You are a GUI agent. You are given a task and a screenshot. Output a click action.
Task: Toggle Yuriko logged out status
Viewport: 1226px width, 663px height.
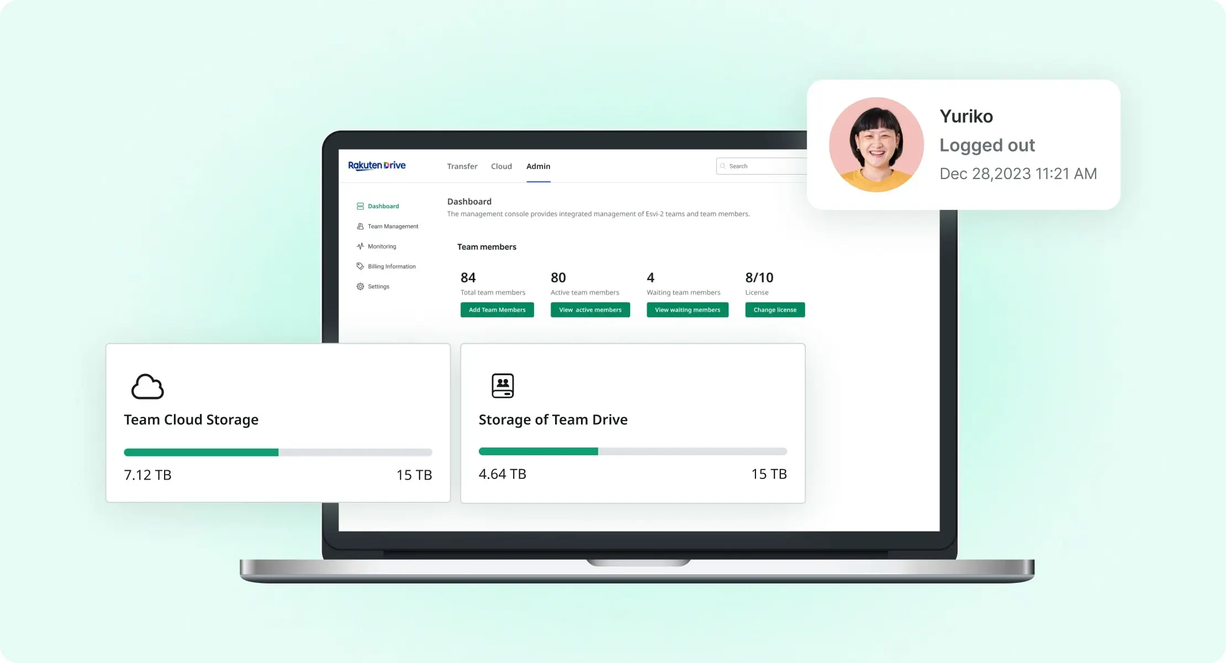(x=986, y=145)
